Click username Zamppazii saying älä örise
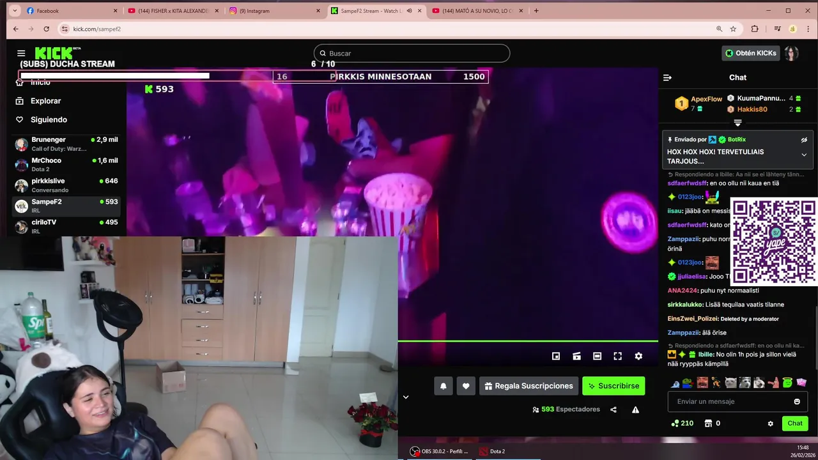This screenshot has width=818, height=460. coord(683,333)
